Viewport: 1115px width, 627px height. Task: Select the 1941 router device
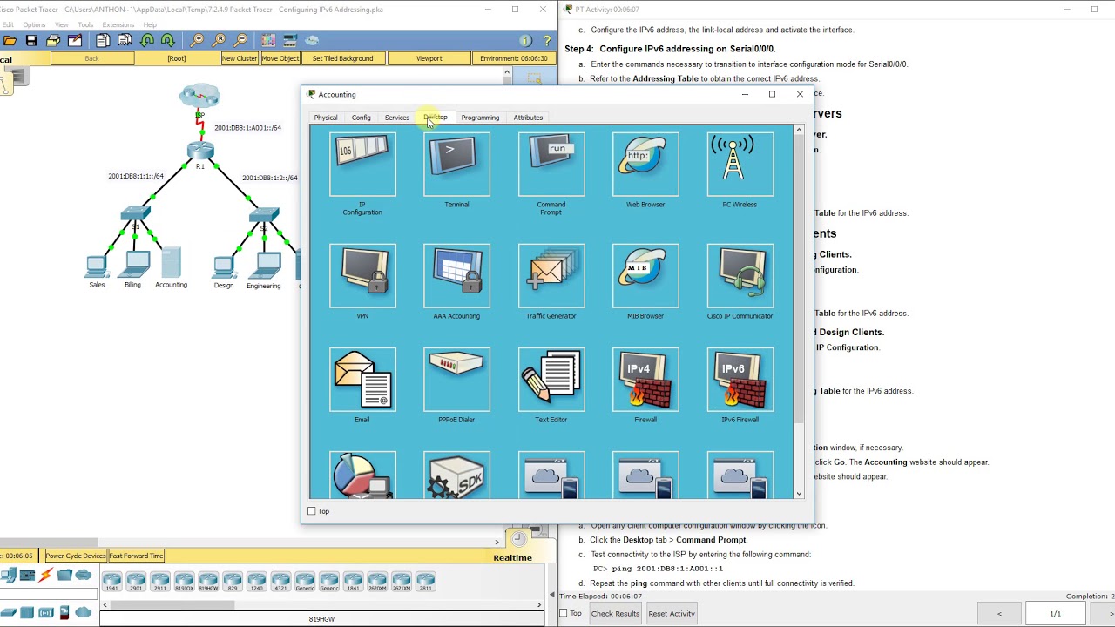pos(111,582)
